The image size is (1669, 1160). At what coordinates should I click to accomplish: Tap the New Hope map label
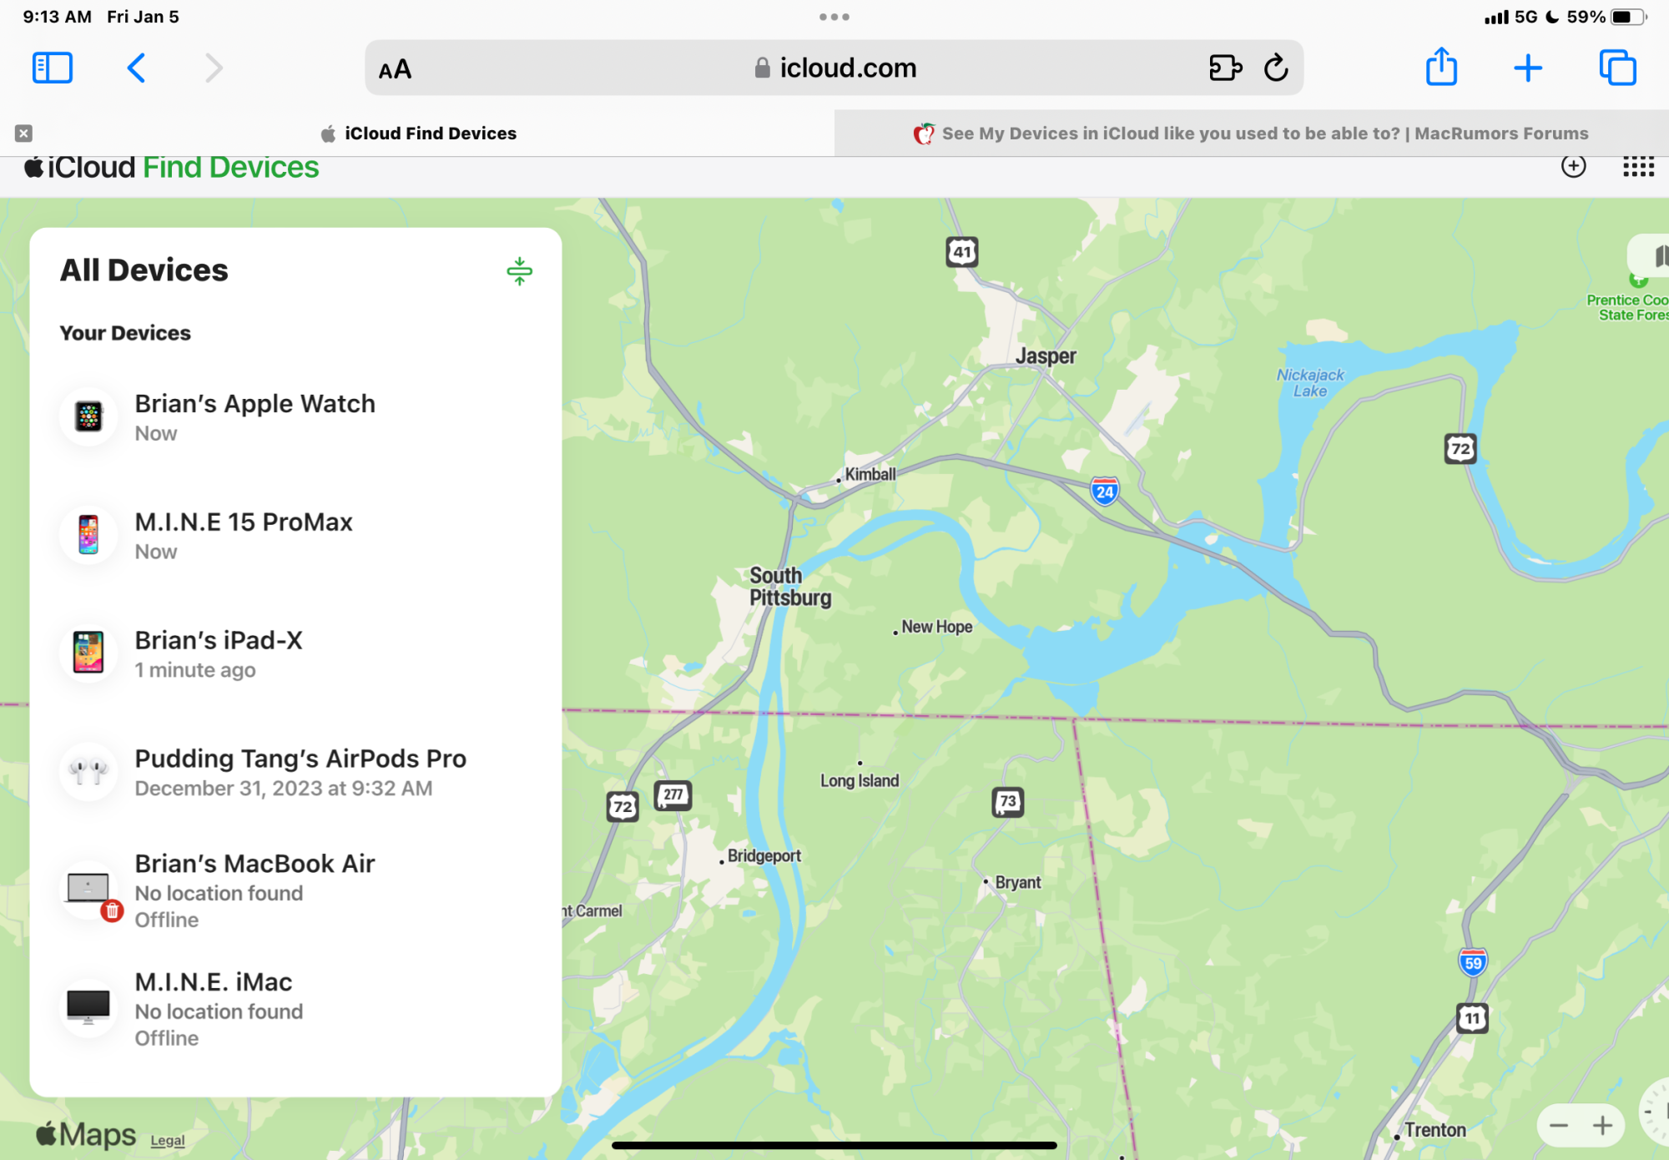point(936,627)
